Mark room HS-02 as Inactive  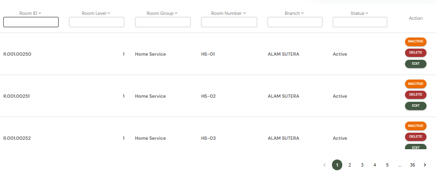click(x=415, y=84)
